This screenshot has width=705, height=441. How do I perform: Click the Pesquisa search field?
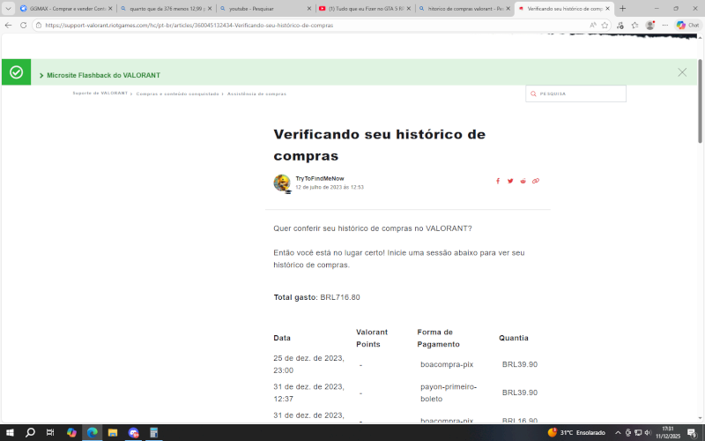[580, 93]
